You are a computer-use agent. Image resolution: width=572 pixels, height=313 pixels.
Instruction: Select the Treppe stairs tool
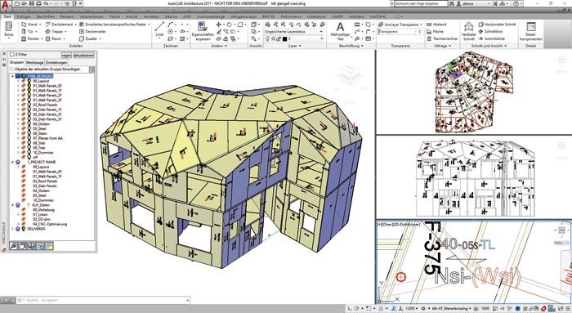(55, 31)
